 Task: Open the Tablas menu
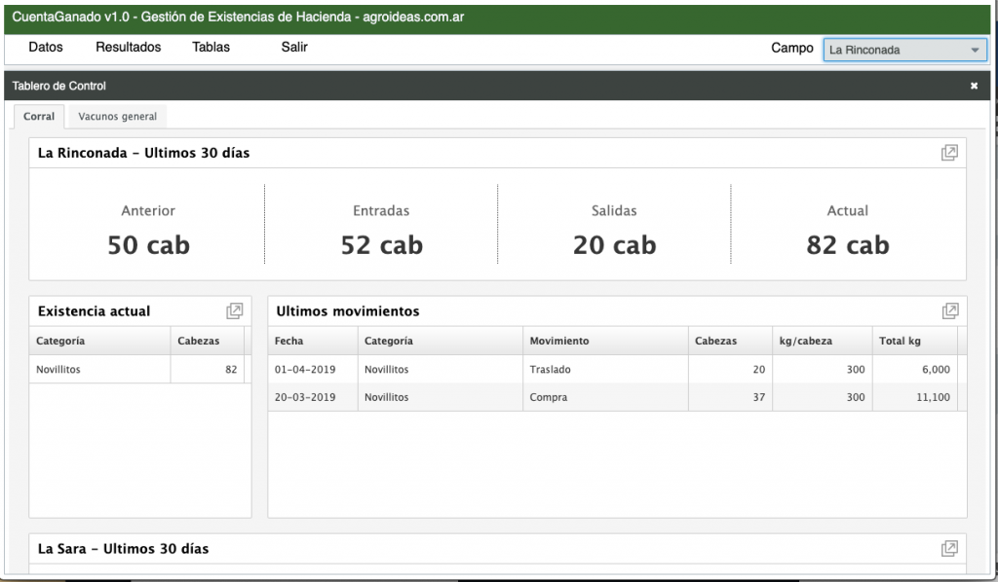coord(211,47)
